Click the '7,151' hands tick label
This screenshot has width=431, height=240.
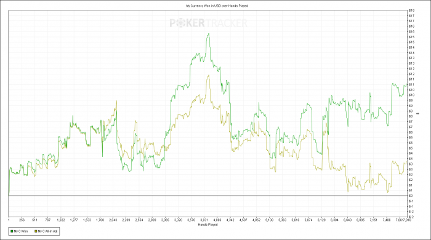click(374, 220)
